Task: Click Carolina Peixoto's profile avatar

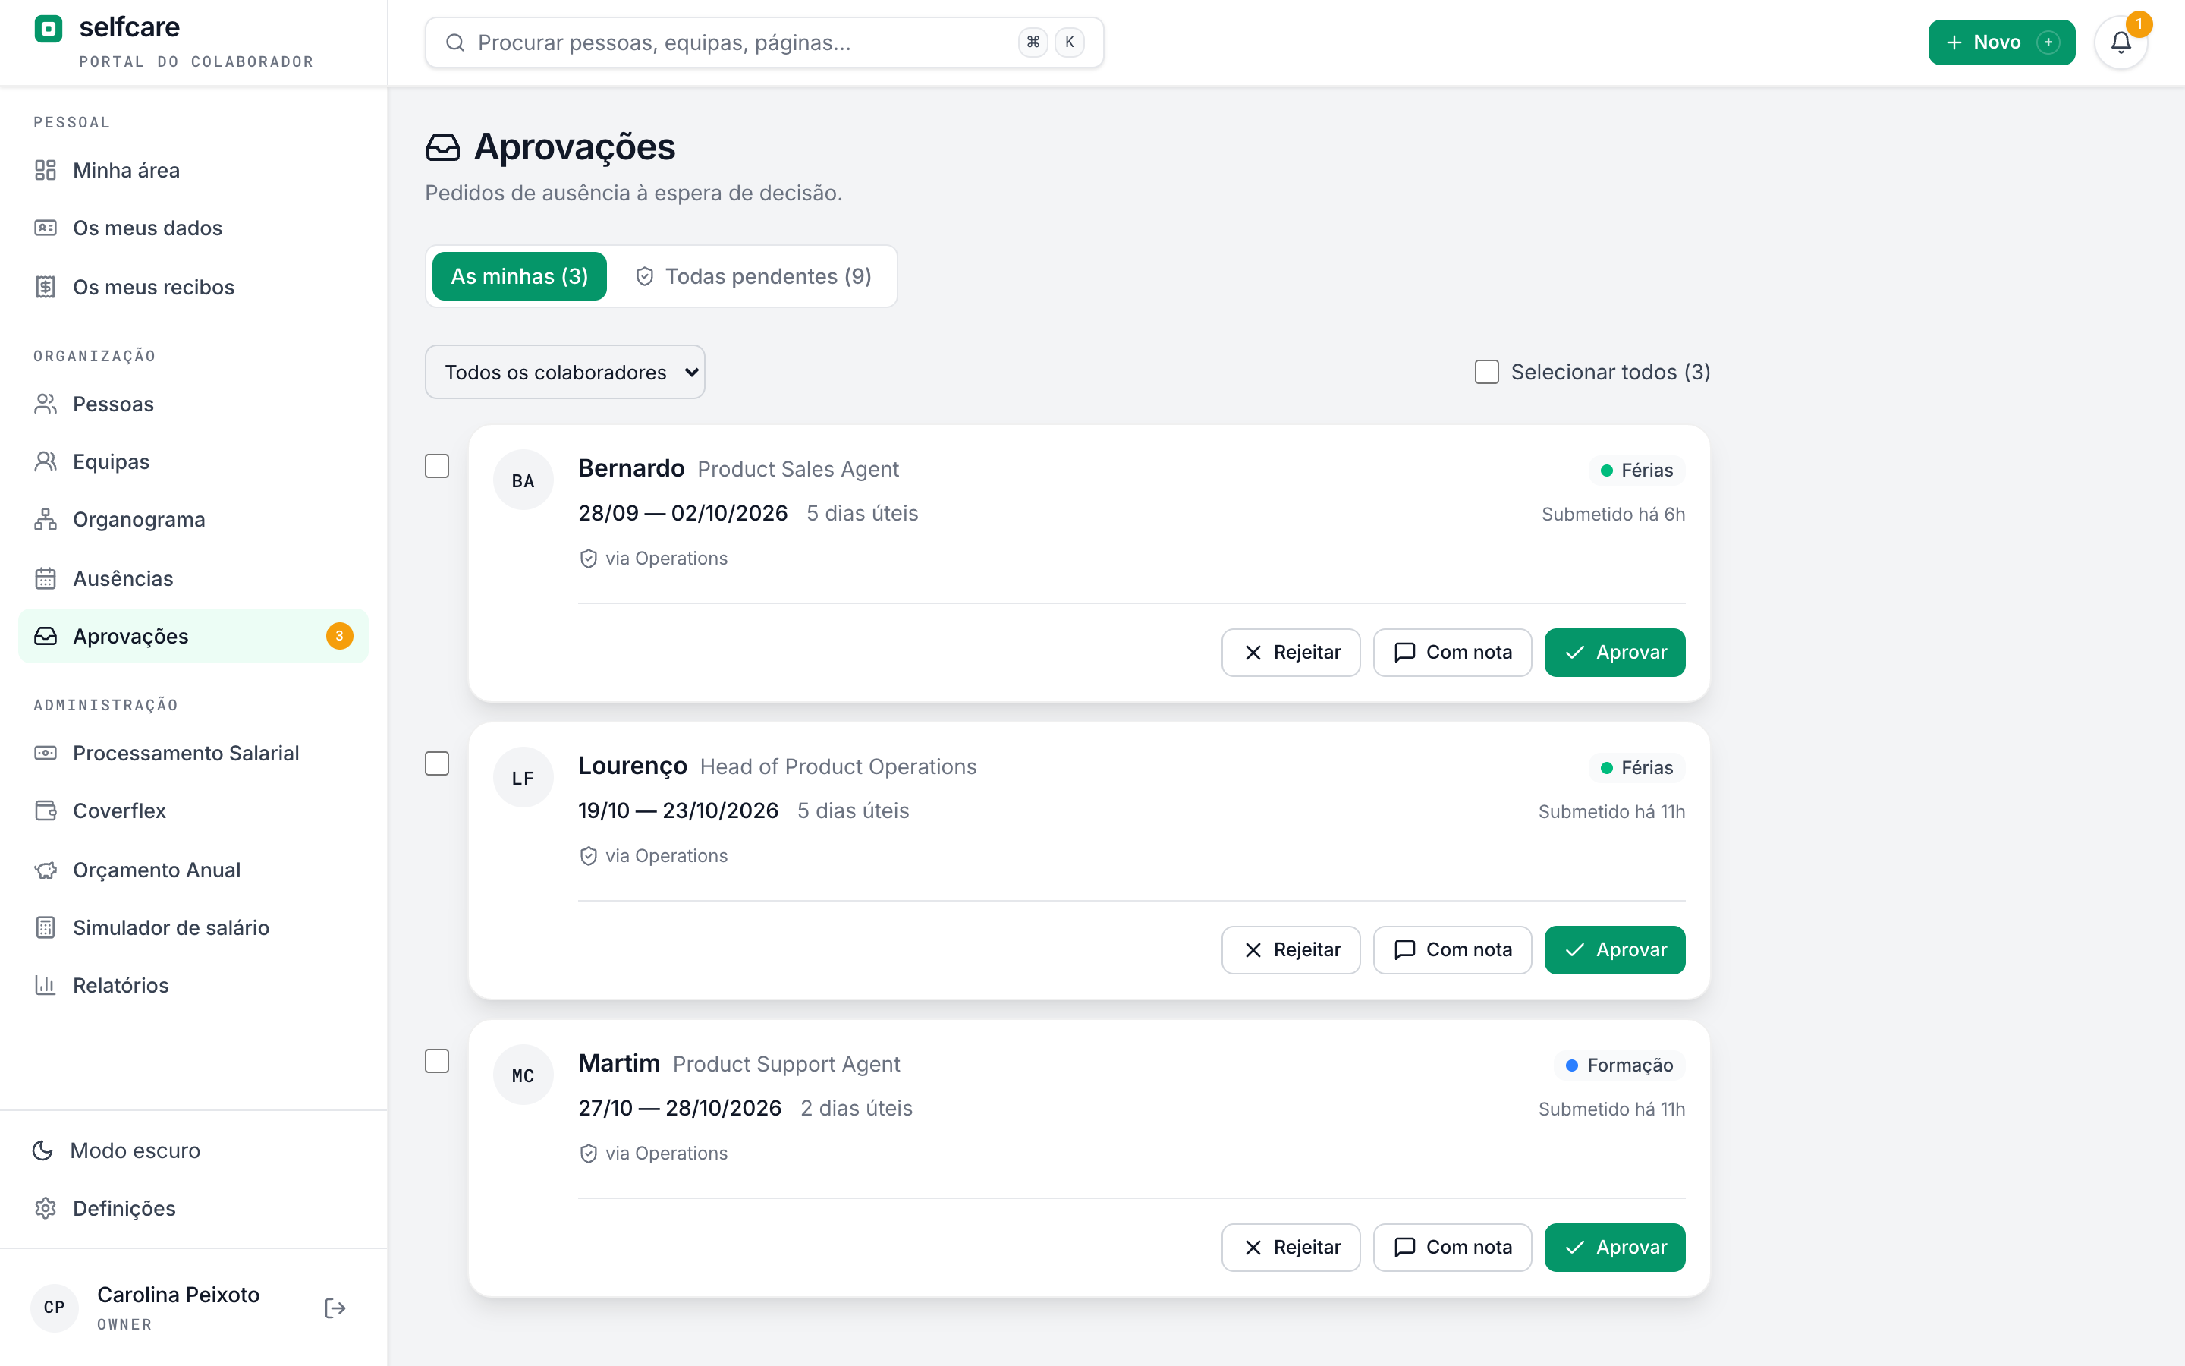Action: tap(54, 1308)
